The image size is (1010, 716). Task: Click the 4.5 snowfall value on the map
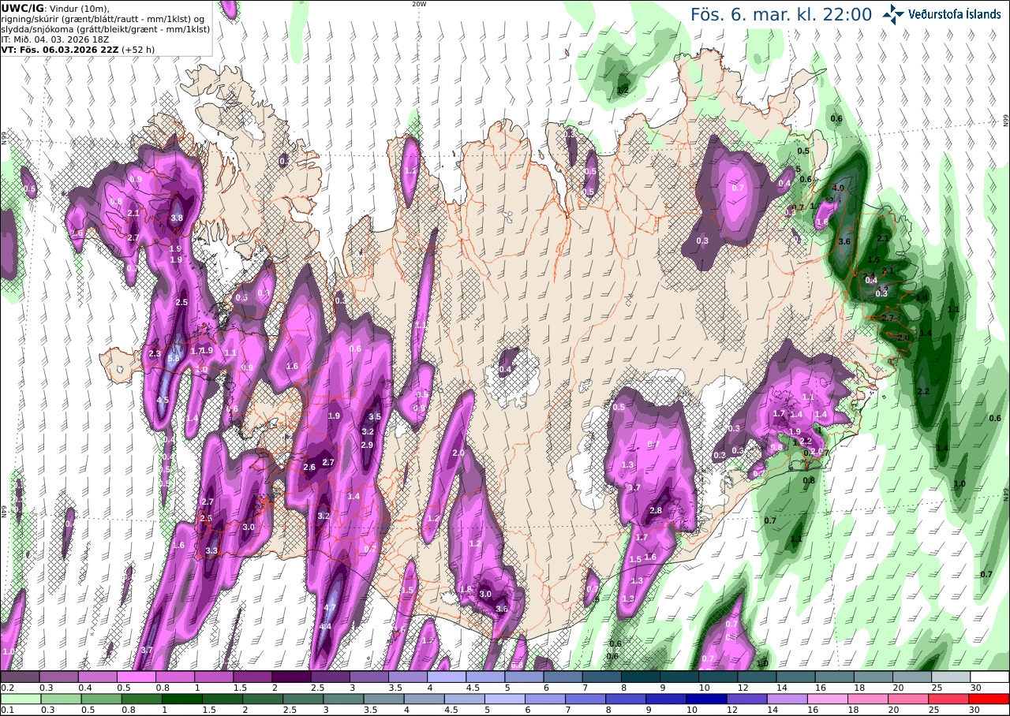(163, 401)
